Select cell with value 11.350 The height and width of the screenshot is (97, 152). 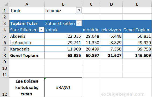pyautogui.click(x=91, y=42)
